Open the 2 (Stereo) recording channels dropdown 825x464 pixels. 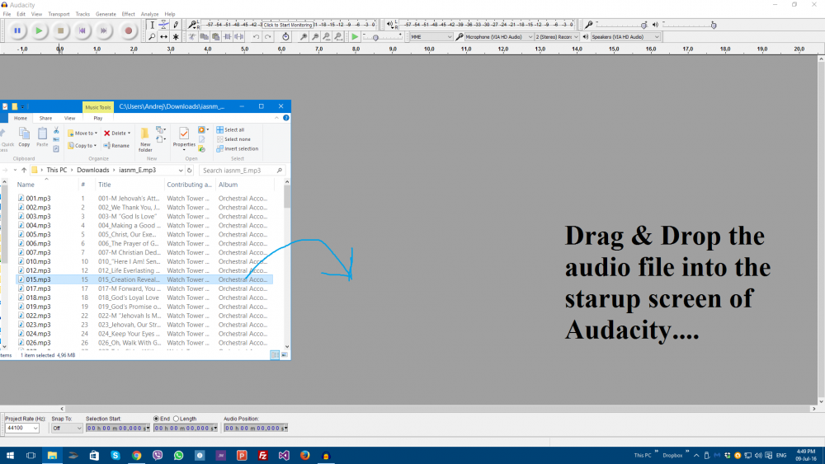click(557, 37)
